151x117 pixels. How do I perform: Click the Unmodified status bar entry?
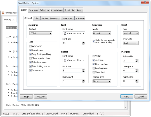click(x=88, y=114)
